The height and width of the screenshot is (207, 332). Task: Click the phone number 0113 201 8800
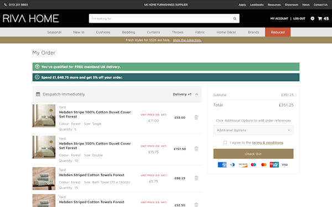(18, 4)
